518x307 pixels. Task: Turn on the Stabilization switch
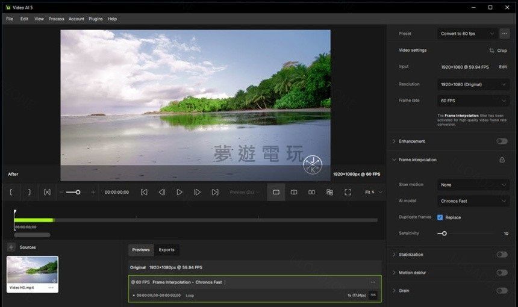502,255
